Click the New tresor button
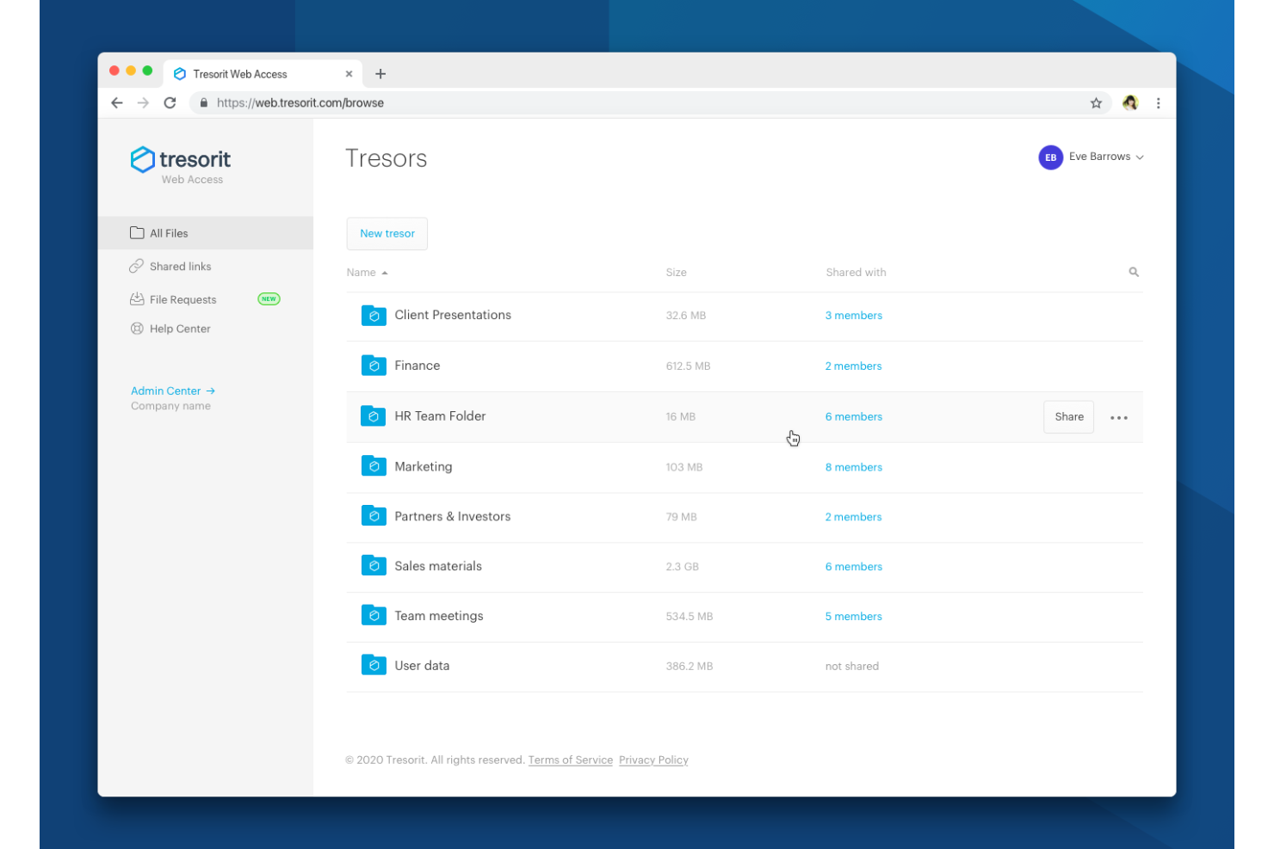The width and height of the screenshot is (1274, 849). click(387, 234)
